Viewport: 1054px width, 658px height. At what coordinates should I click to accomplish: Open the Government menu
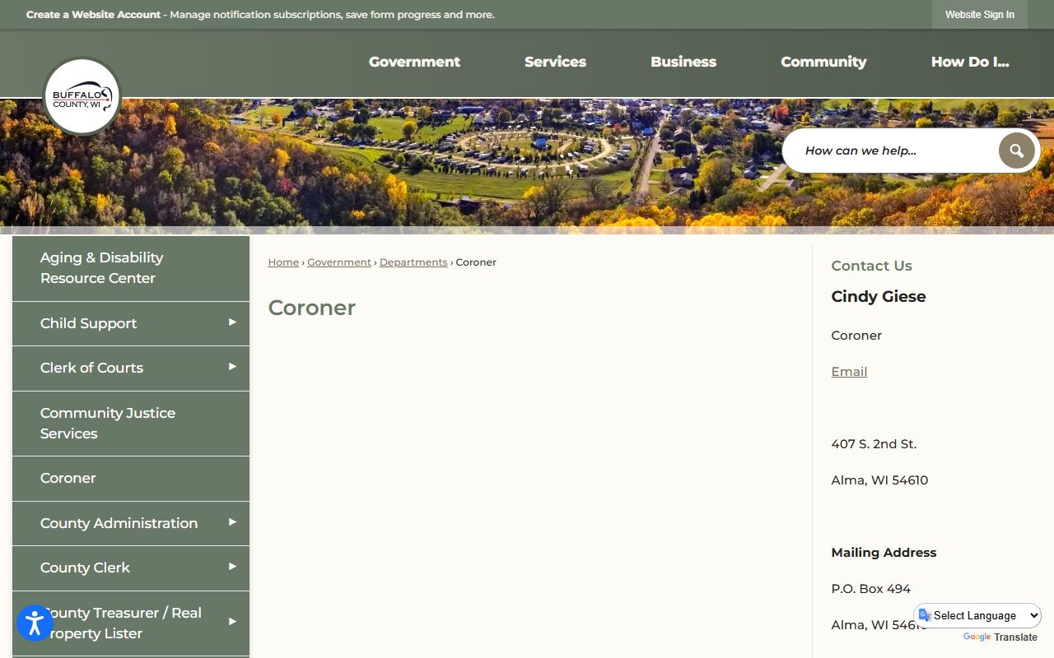[x=414, y=62]
